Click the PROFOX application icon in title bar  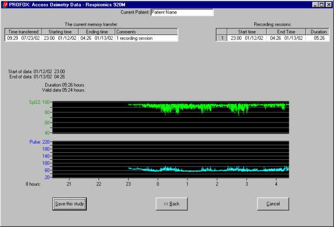5,4
